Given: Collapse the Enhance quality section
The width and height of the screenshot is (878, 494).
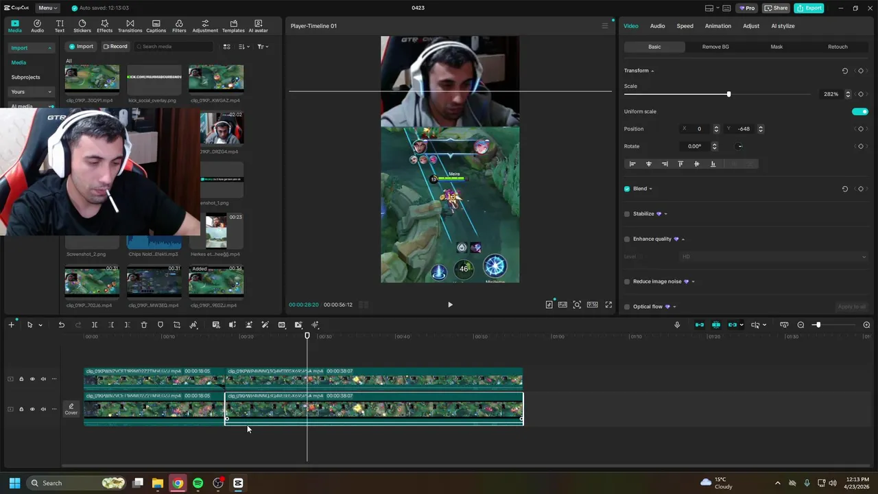Looking at the screenshot, I should click(683, 239).
